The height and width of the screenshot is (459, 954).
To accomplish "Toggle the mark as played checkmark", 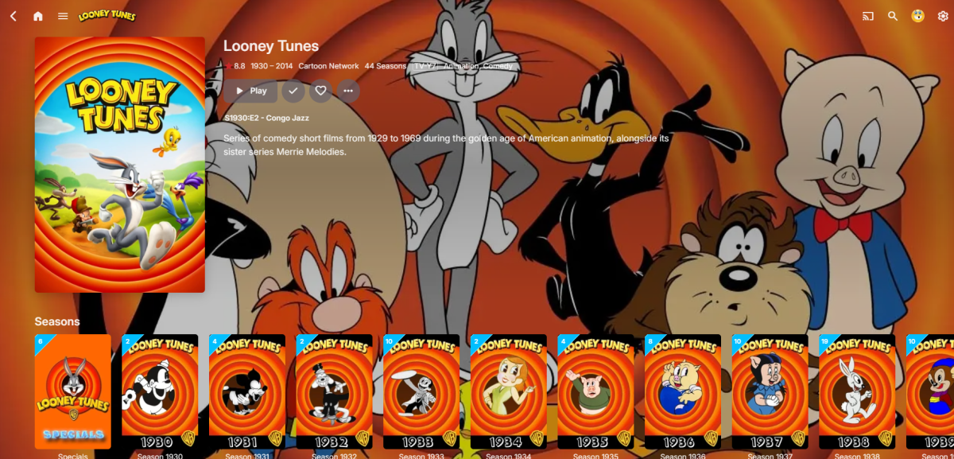I will coord(293,91).
